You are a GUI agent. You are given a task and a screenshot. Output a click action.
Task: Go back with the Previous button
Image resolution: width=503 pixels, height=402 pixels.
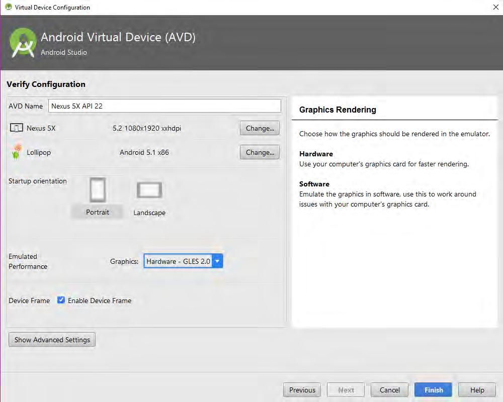(302, 390)
